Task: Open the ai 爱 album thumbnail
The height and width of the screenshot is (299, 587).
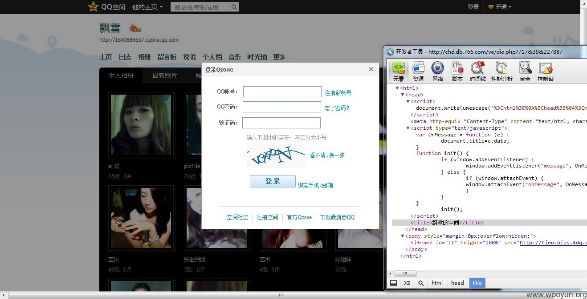Action: pos(141,124)
